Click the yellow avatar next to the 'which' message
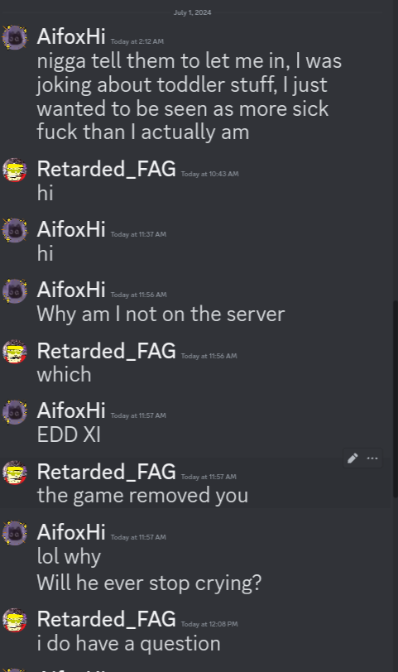The height and width of the screenshot is (672, 398). click(x=15, y=352)
